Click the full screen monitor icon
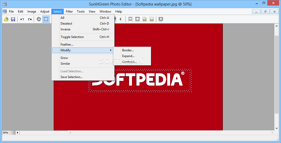Screen dimensions: 281x143 [161, 19]
